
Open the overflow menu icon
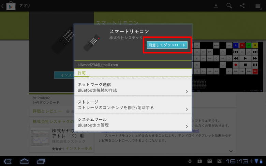(x=258, y=6)
